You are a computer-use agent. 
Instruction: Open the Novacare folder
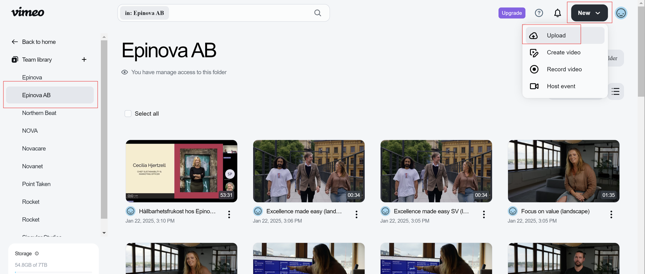pos(34,149)
